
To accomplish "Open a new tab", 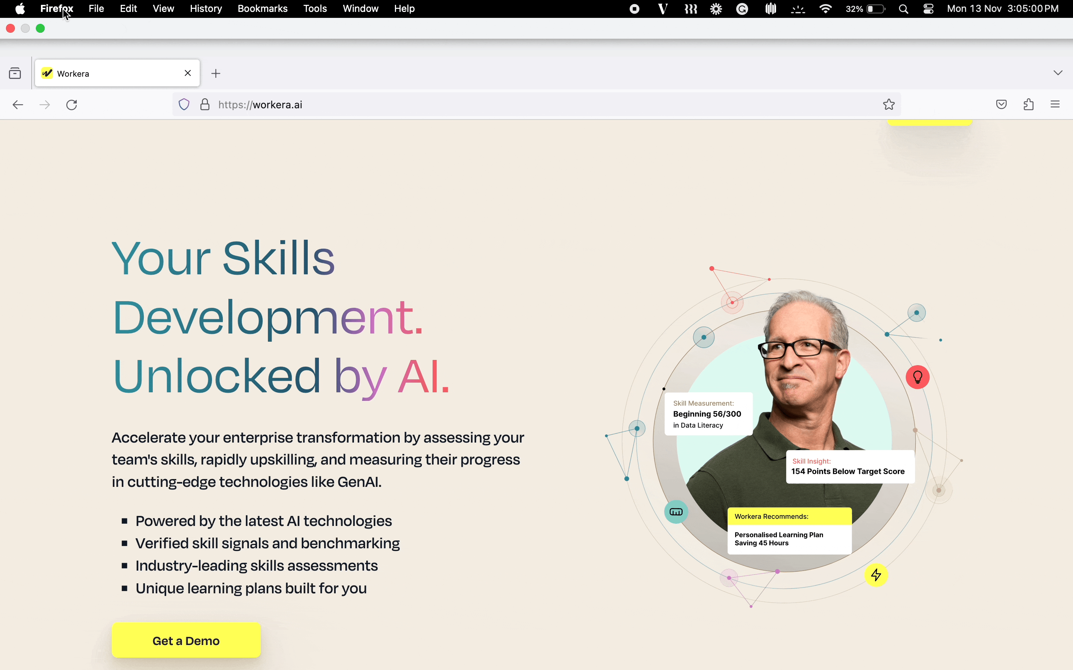I will pyautogui.click(x=216, y=73).
